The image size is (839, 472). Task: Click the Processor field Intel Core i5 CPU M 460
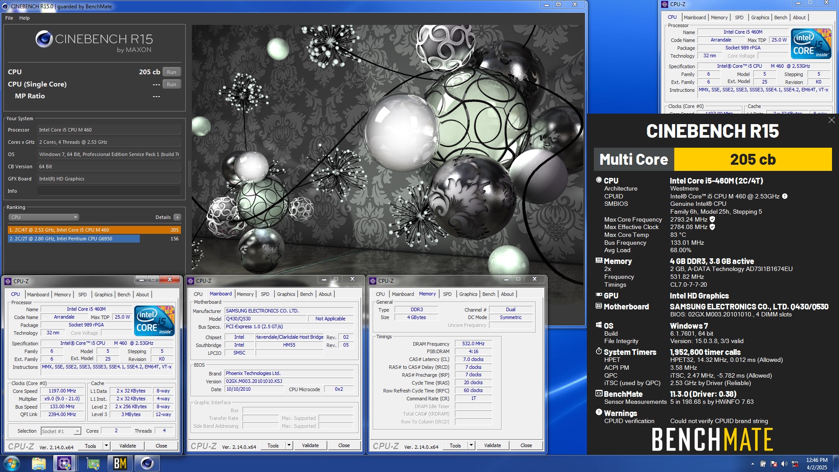(x=109, y=130)
